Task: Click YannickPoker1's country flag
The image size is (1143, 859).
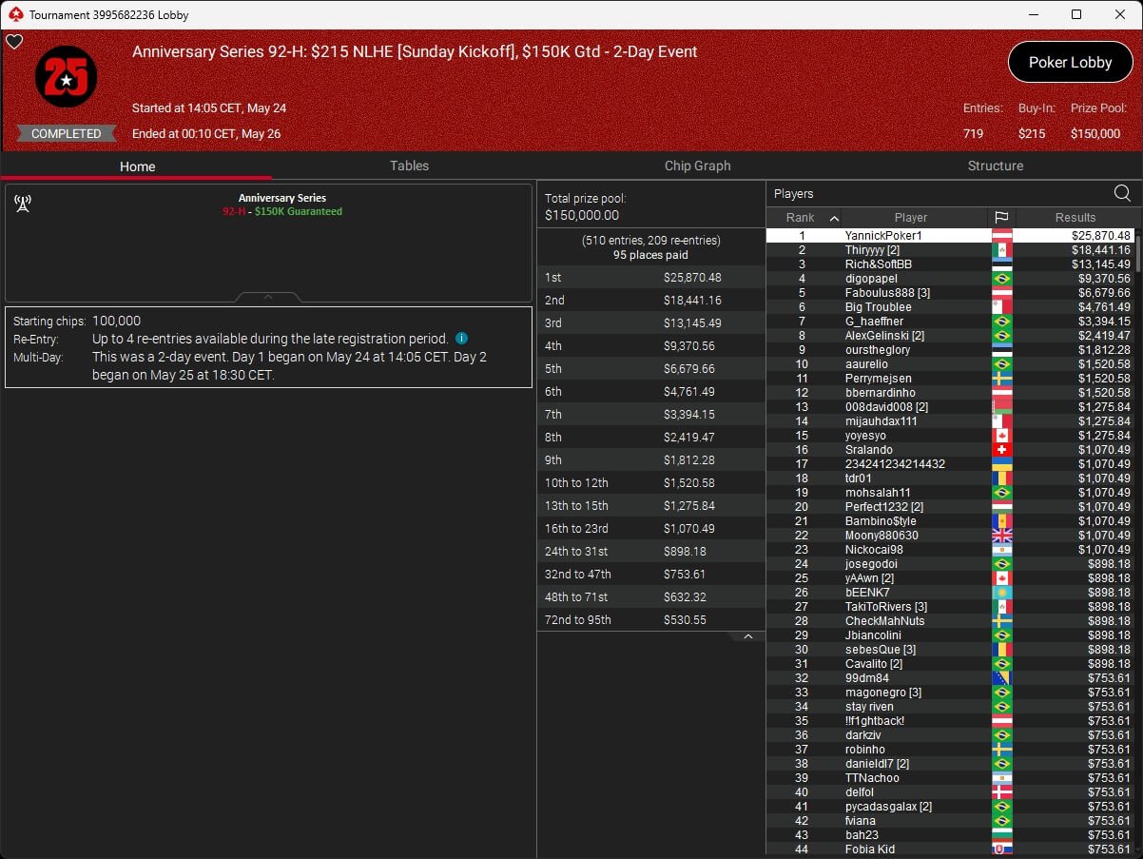Action: tap(1002, 236)
